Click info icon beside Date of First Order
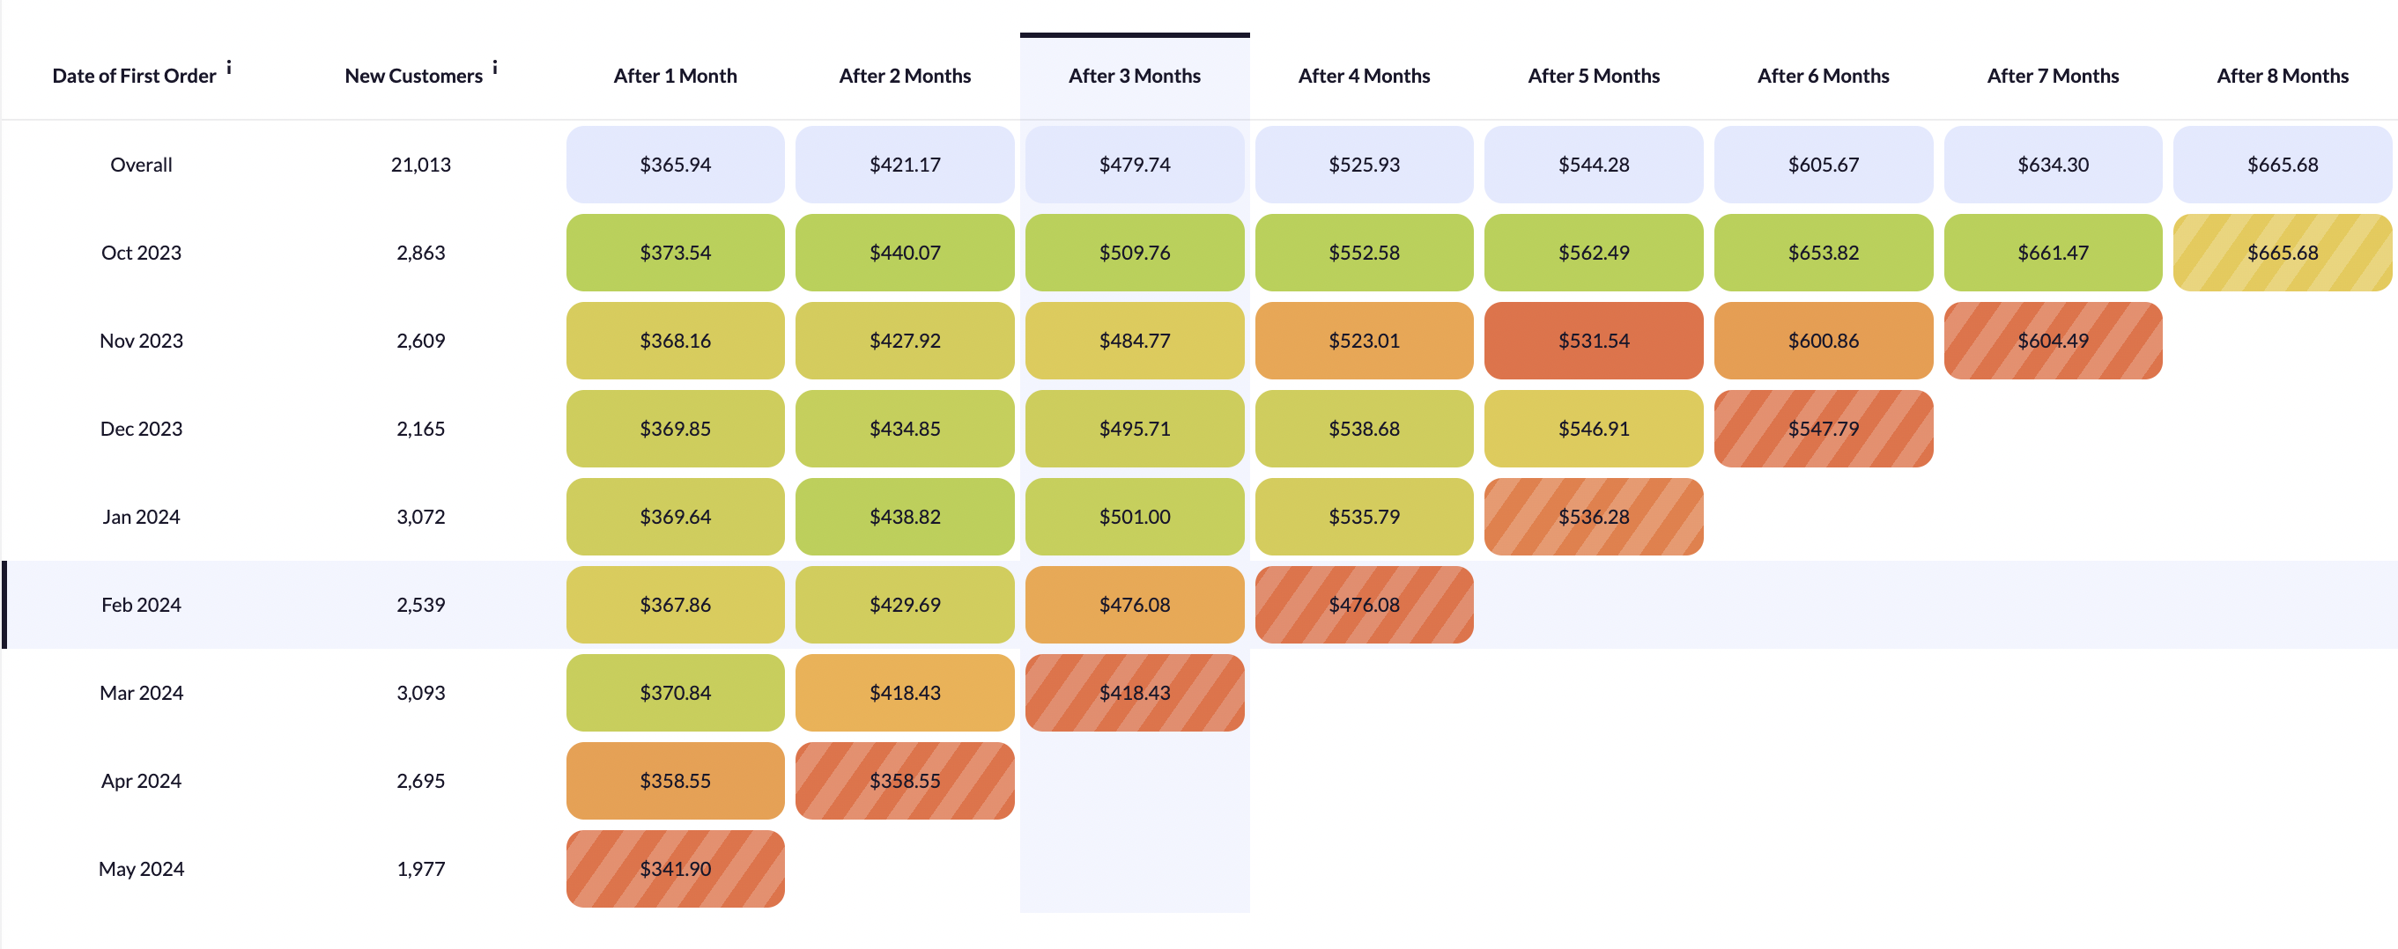Image resolution: width=2398 pixels, height=949 pixels. [x=229, y=68]
